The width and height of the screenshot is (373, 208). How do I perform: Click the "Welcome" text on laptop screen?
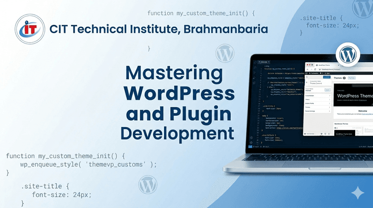point(363,111)
